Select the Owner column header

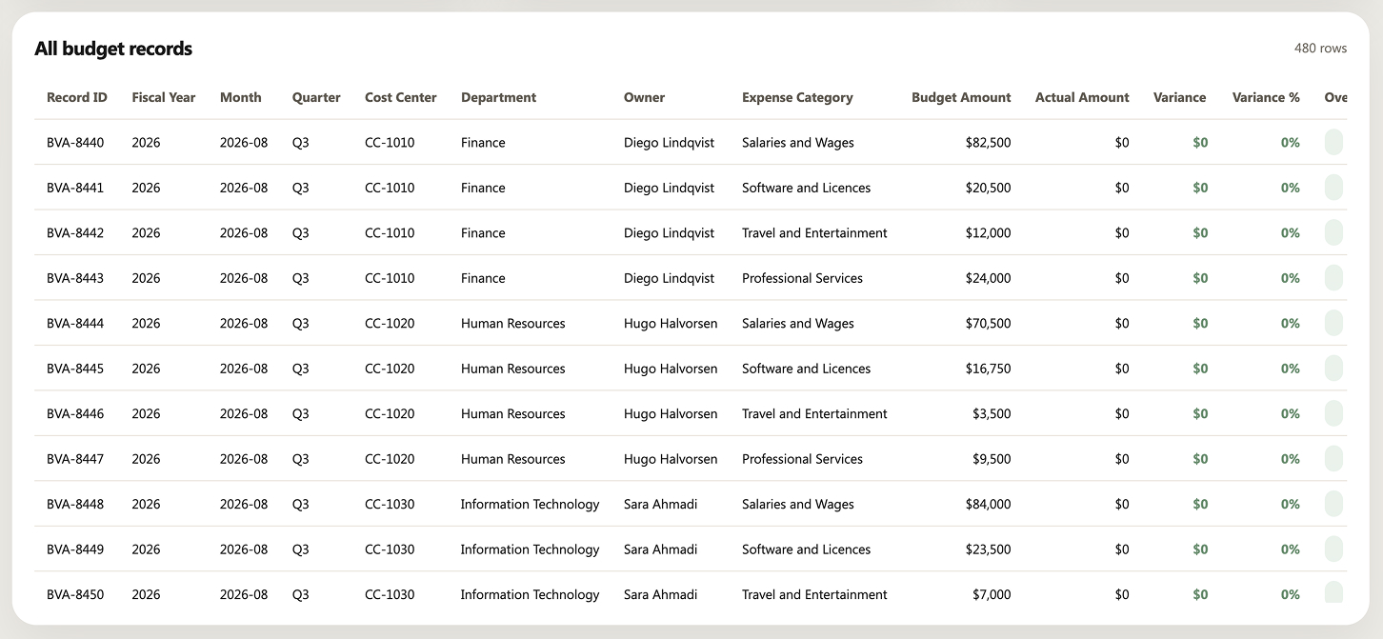pyautogui.click(x=644, y=97)
